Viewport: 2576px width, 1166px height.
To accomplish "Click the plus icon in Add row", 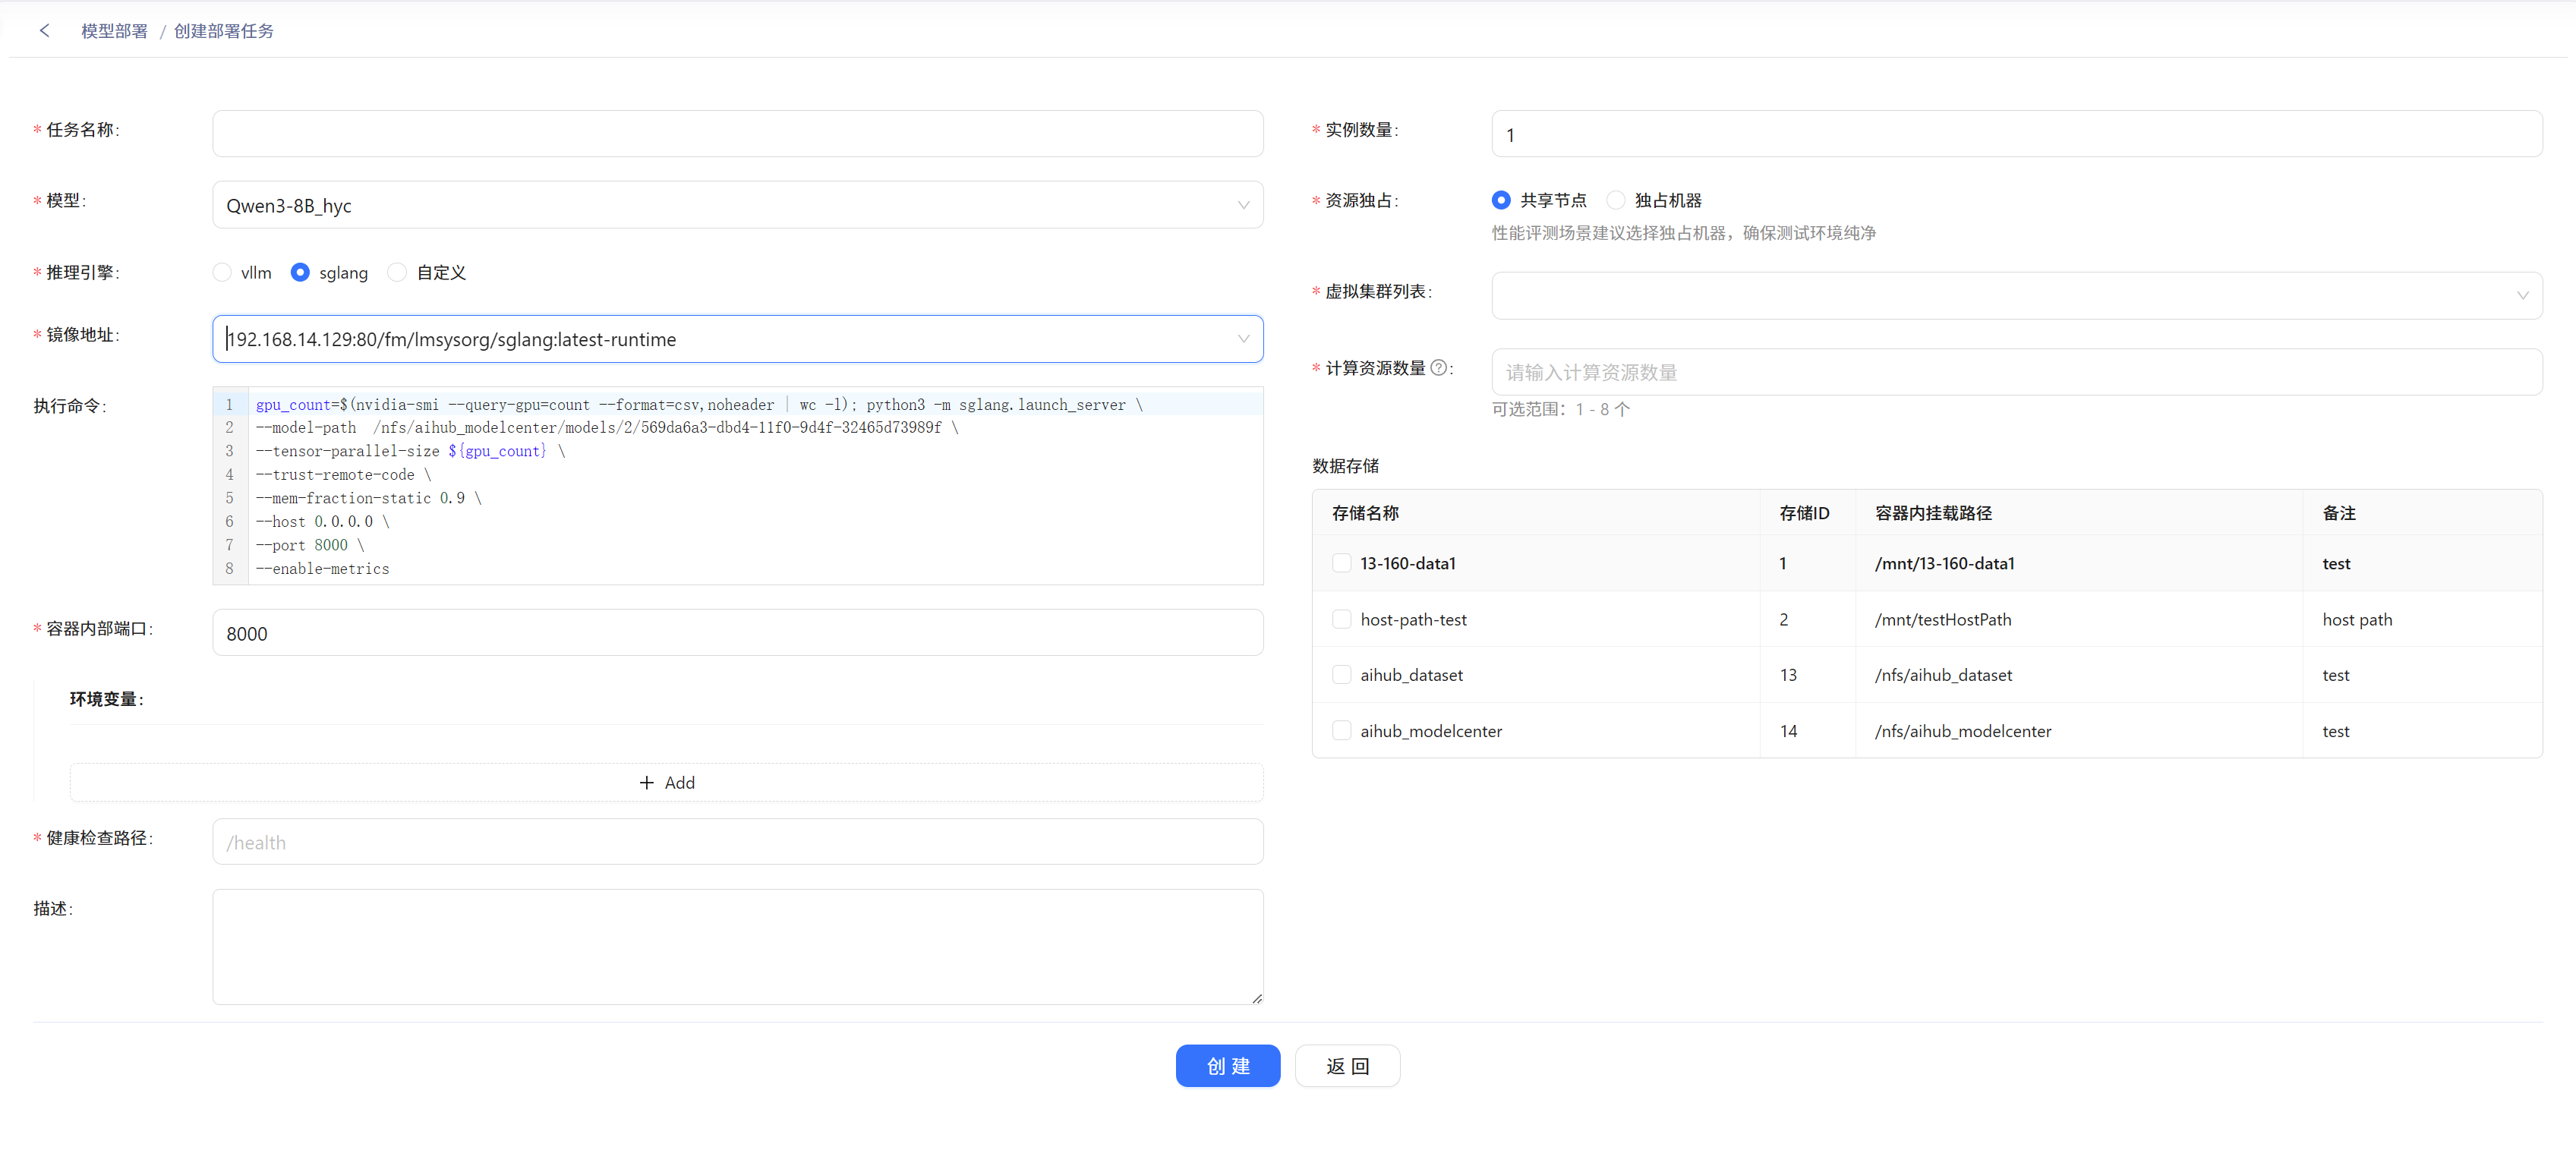I will pos(646,783).
